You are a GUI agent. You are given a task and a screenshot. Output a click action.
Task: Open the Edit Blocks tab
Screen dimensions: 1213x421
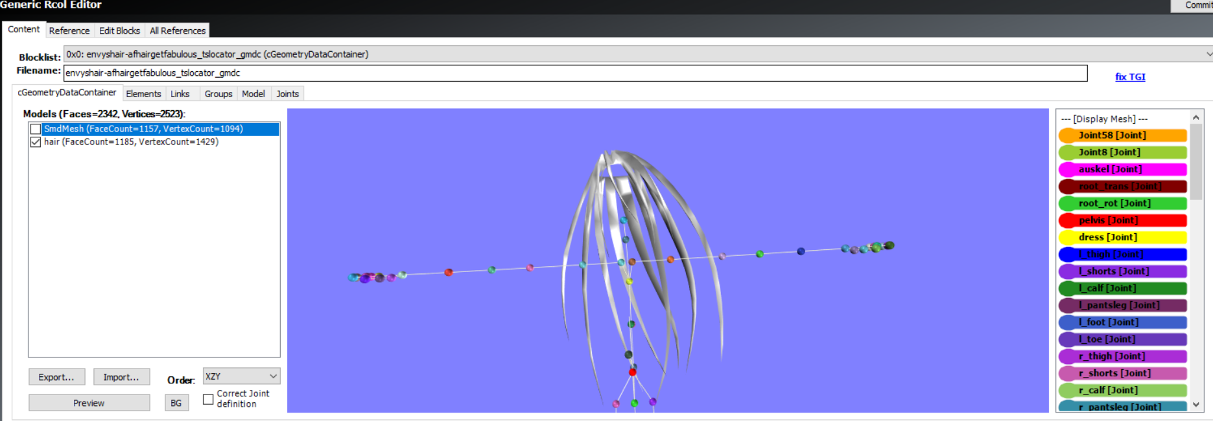pyautogui.click(x=119, y=30)
